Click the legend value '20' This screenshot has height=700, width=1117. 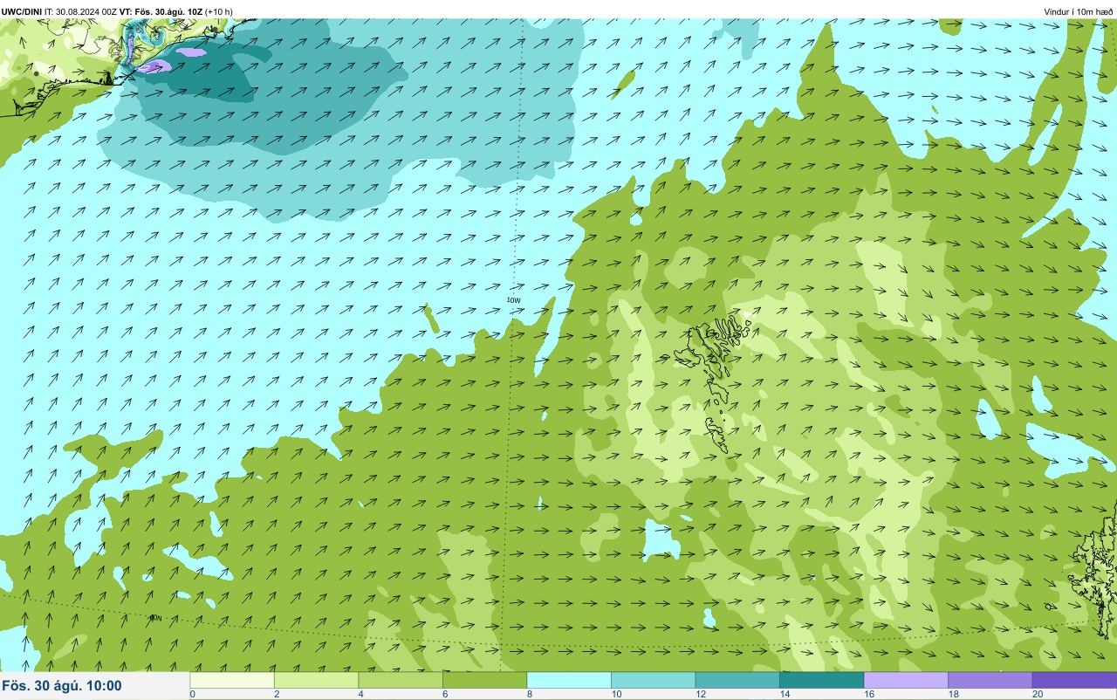pos(1038,694)
